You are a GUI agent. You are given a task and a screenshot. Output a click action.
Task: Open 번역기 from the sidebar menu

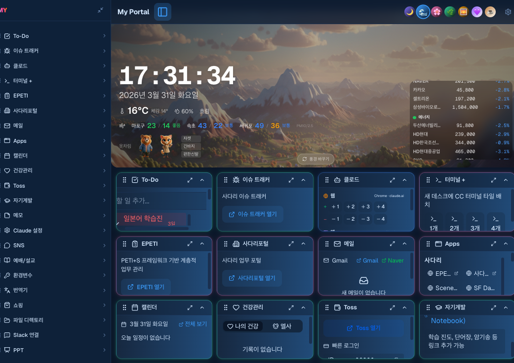54,290
